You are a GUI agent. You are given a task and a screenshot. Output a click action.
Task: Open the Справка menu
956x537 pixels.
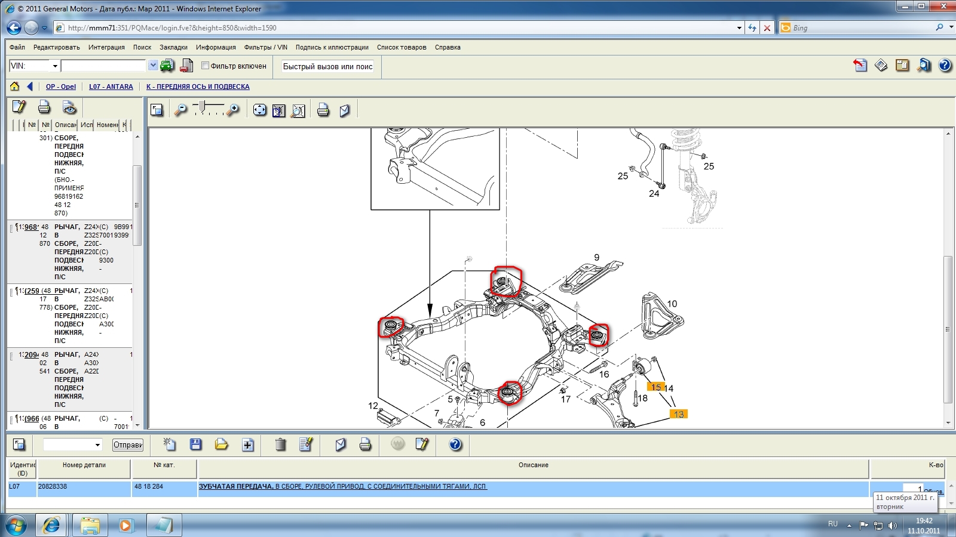(448, 47)
